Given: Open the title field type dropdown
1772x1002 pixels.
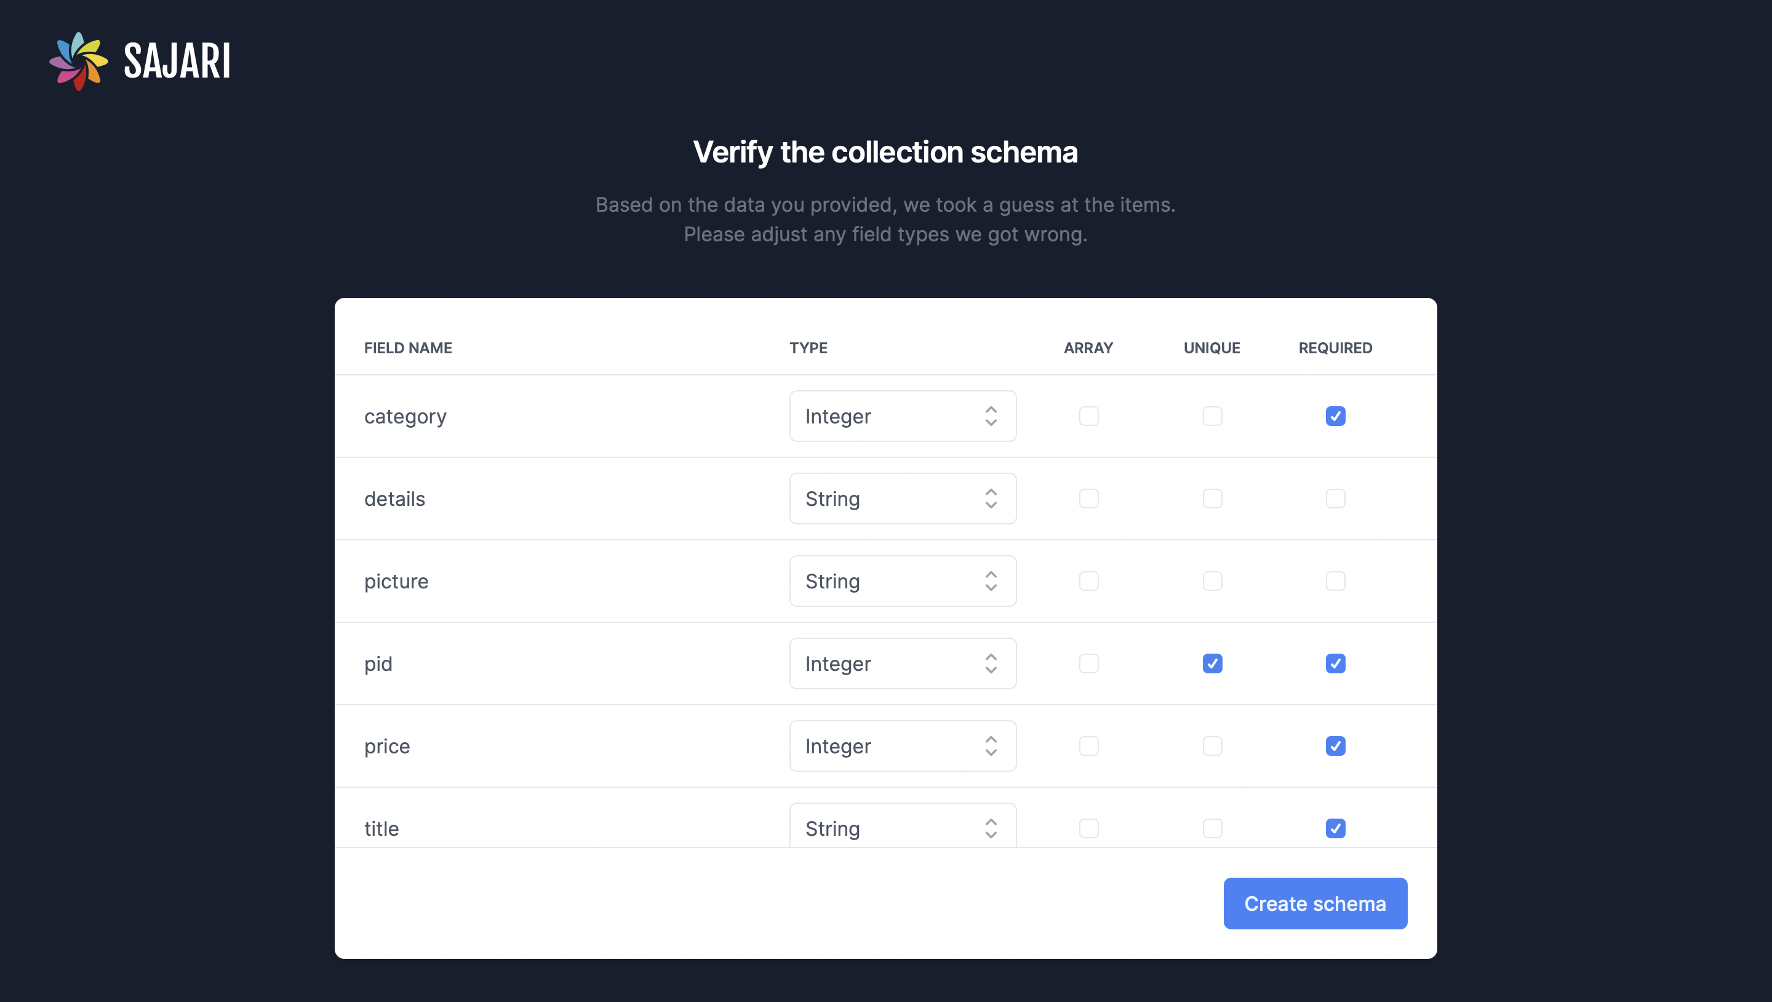Looking at the screenshot, I should [x=902, y=827].
